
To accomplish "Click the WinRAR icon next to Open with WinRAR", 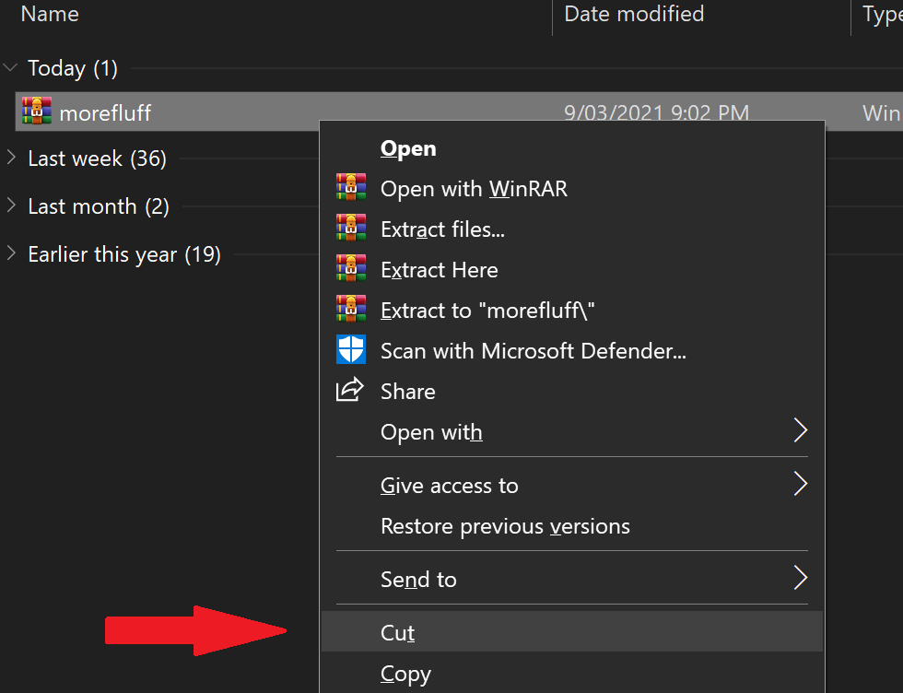I will tap(351, 189).
